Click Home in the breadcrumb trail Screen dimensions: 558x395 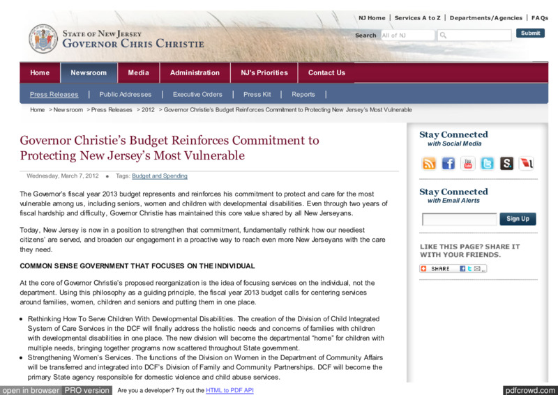[38, 109]
